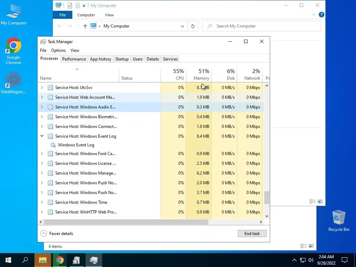Go up one folder level in My Computer
This screenshot has height=267, width=356.
coord(85,26)
